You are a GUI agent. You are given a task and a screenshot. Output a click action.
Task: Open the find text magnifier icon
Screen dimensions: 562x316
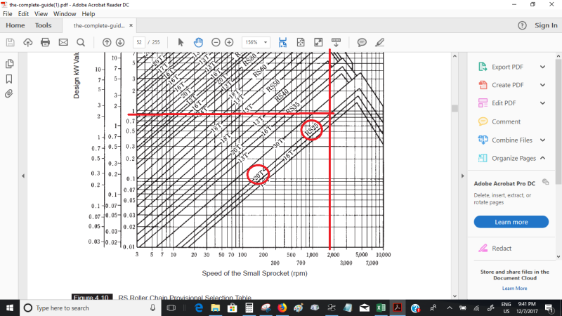[x=81, y=42]
